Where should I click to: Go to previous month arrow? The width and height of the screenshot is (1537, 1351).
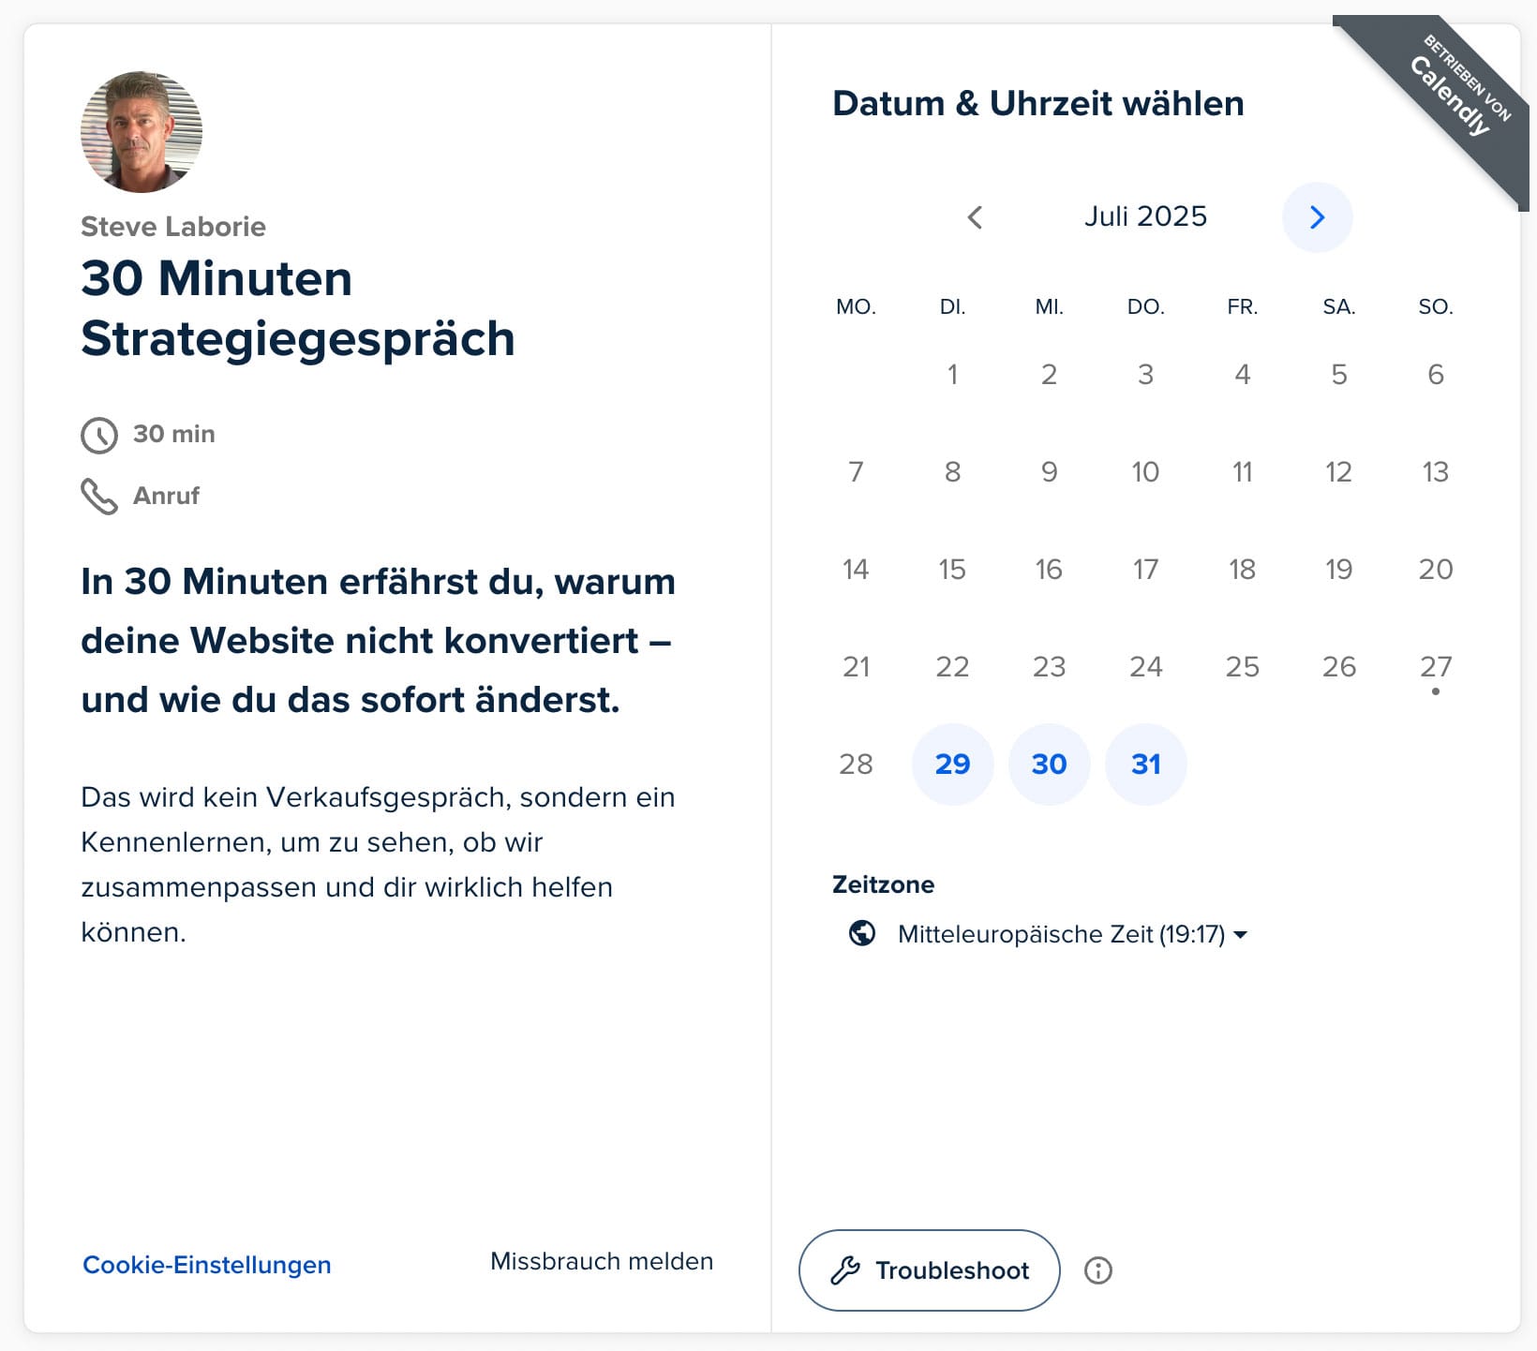pyautogui.click(x=975, y=217)
